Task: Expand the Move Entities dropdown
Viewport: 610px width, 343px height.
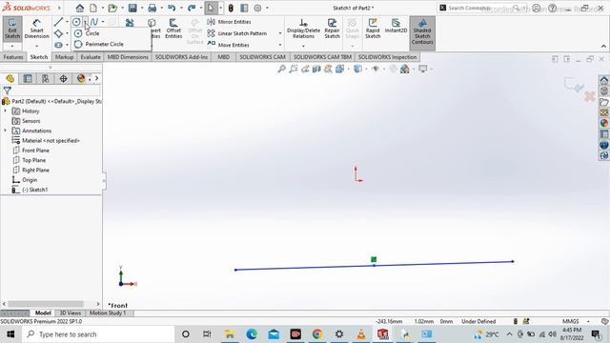Action: coord(280,45)
